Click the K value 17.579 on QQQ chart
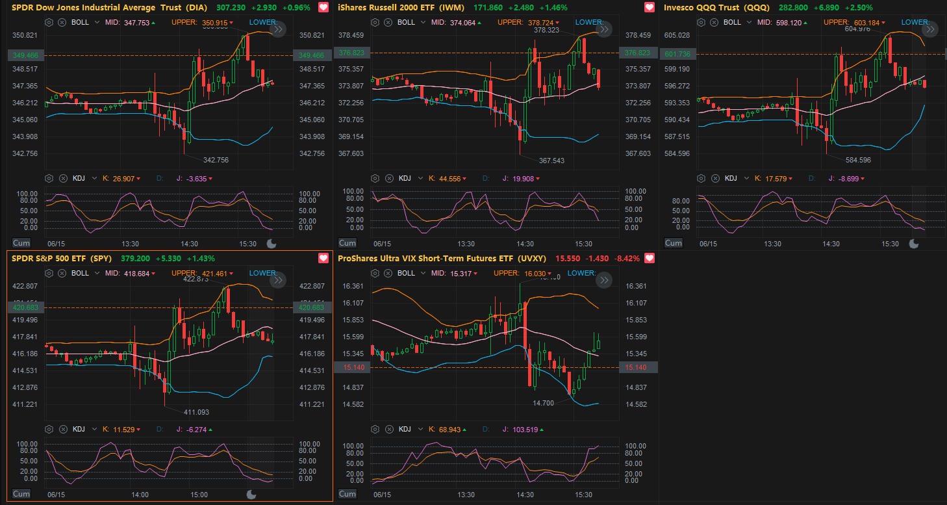The height and width of the screenshot is (505, 947). click(775, 178)
